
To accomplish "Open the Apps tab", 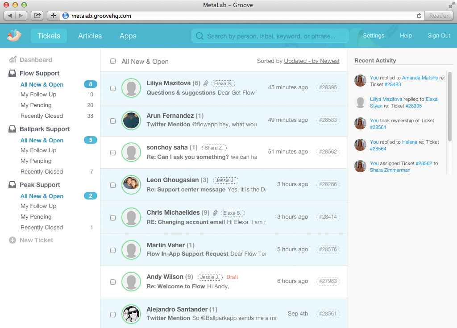I will 128,36.
